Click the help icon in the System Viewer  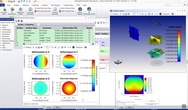tap(173, 14)
